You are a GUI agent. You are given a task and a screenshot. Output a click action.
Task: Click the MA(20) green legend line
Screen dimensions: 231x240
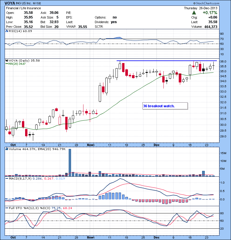7,64
